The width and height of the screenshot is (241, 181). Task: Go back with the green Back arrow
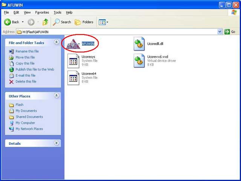coord(7,22)
